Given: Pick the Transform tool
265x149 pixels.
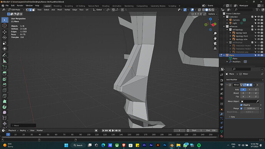Looking at the screenshot, I should pyautogui.click(x=5, y=49).
